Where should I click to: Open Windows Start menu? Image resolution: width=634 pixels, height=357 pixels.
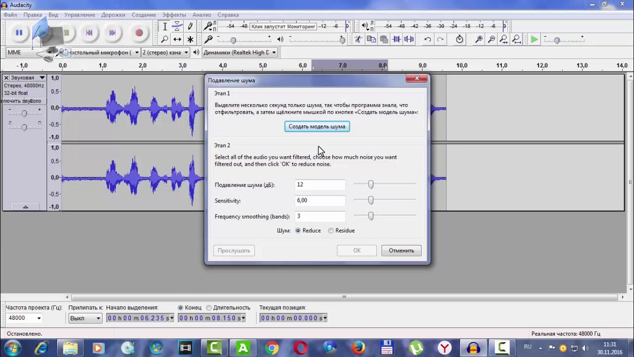tap(12, 348)
